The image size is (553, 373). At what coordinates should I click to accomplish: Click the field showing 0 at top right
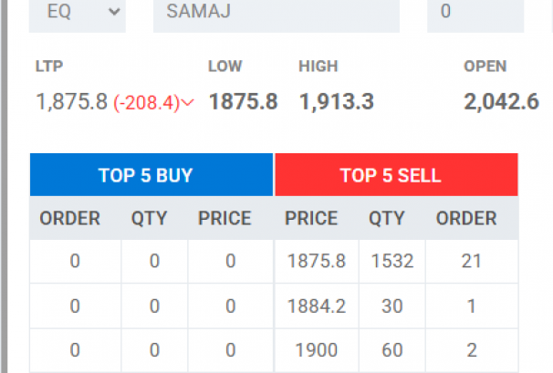tap(475, 12)
